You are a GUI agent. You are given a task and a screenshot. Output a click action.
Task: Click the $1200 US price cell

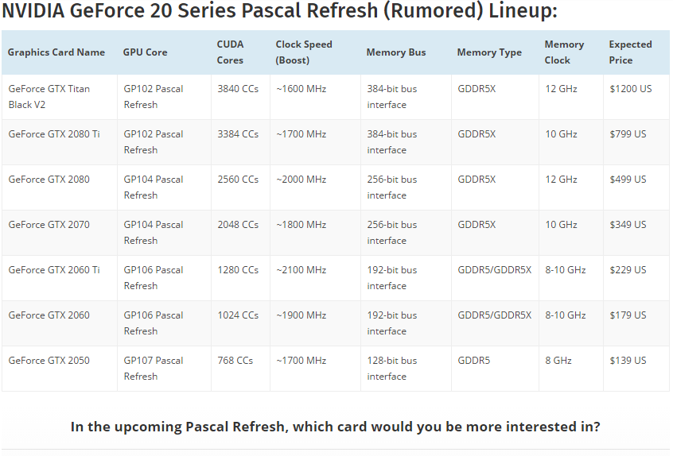[630, 89]
